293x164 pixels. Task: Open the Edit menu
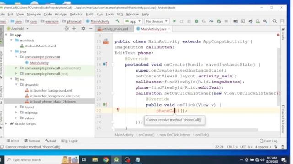pyautogui.click(x=10, y=14)
